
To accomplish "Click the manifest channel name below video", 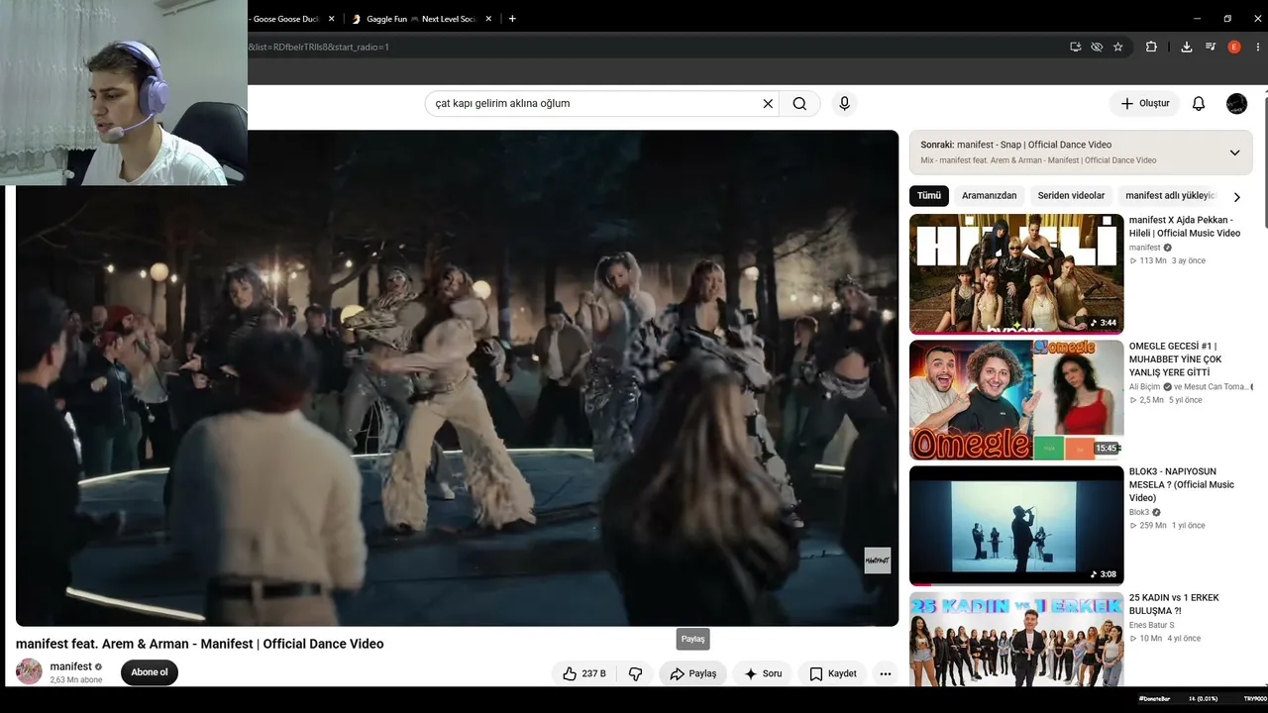I will pyautogui.click(x=71, y=666).
